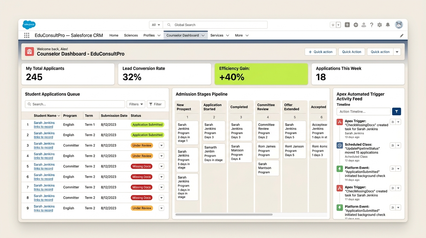Click the Quick action button with plus sign
426x238 pixels.
[320, 52]
